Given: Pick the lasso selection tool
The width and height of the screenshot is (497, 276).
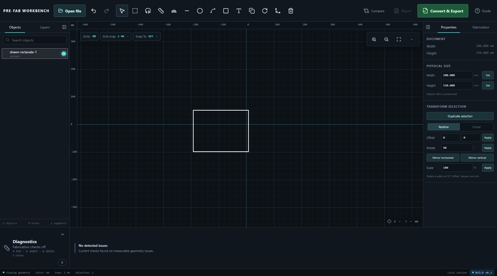Looking at the screenshot, I should [148, 11].
